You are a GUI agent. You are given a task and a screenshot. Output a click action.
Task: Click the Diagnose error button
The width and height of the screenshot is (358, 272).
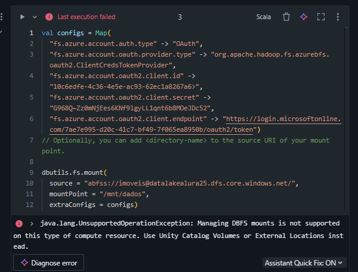[49, 262]
